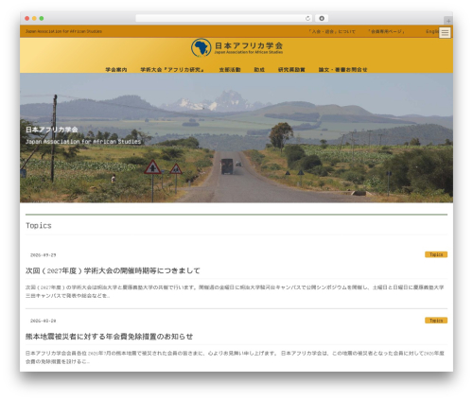473x400 pixels.
Task: Switch to the English version link
Action: (432, 31)
